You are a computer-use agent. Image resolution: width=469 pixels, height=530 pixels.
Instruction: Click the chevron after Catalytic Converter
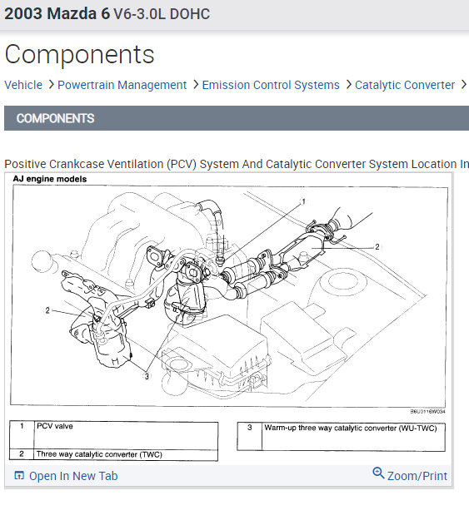464,85
